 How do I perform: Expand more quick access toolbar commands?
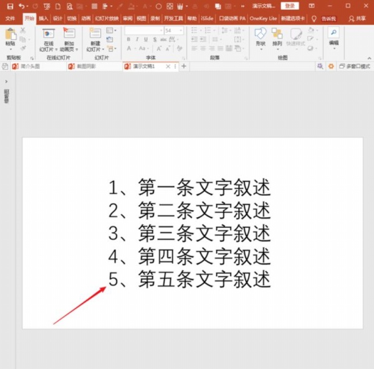[x=243, y=6]
